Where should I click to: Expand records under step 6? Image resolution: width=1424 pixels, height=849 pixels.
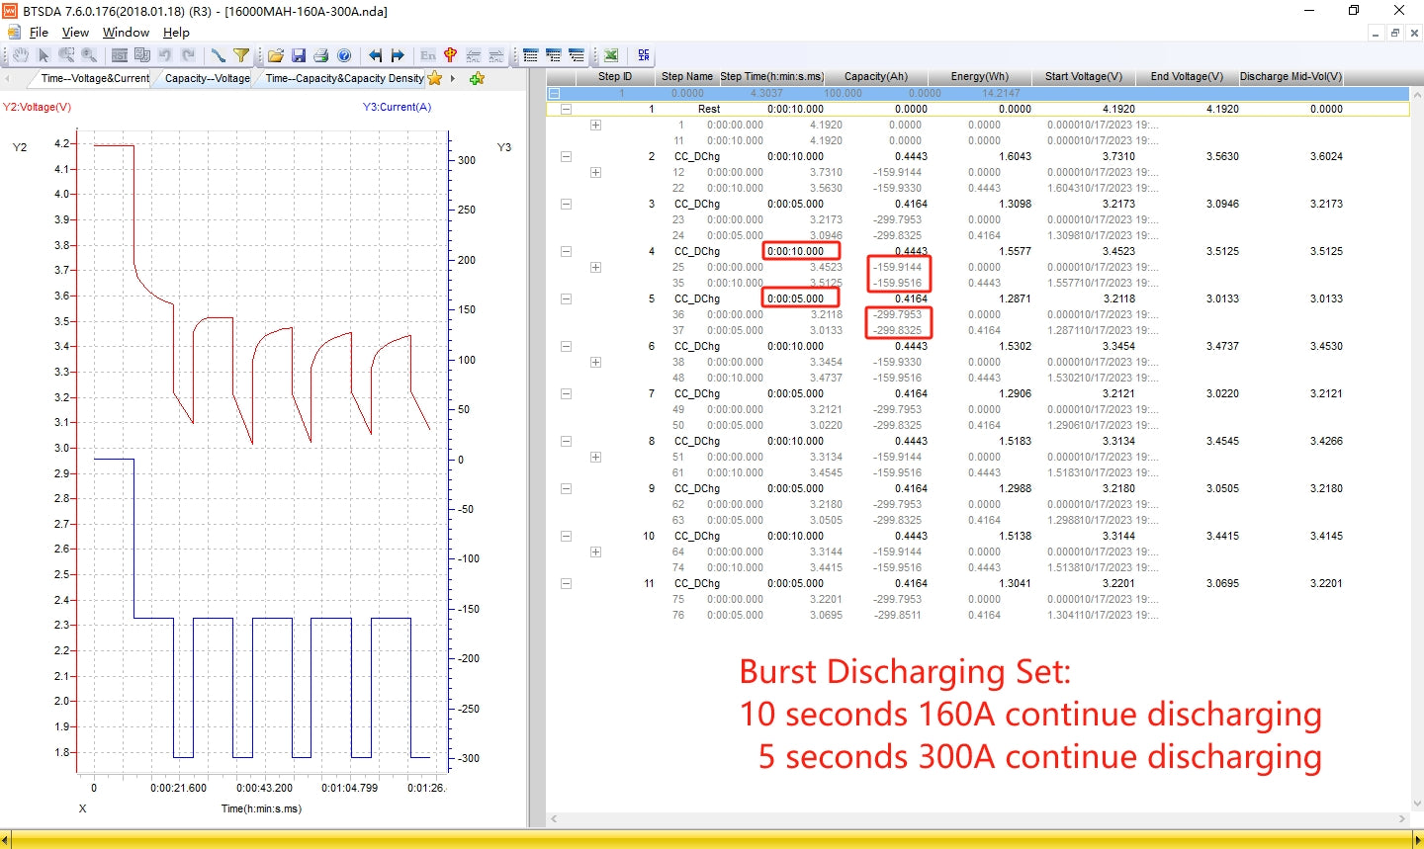(x=595, y=362)
